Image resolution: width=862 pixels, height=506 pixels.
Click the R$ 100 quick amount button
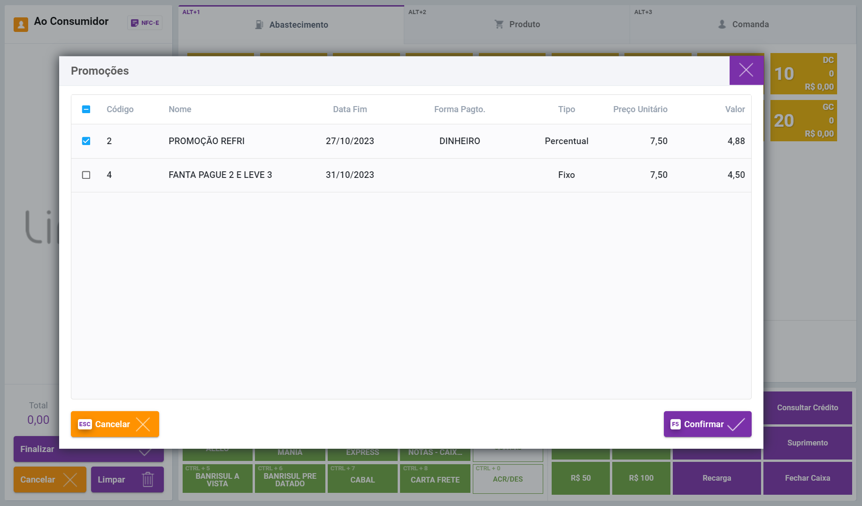(x=641, y=478)
